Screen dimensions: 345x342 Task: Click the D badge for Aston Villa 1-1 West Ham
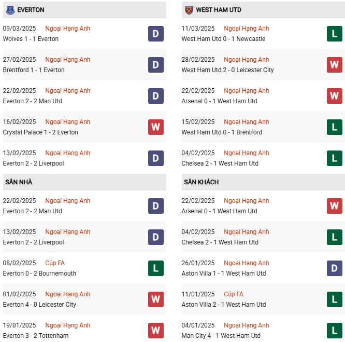tap(335, 268)
